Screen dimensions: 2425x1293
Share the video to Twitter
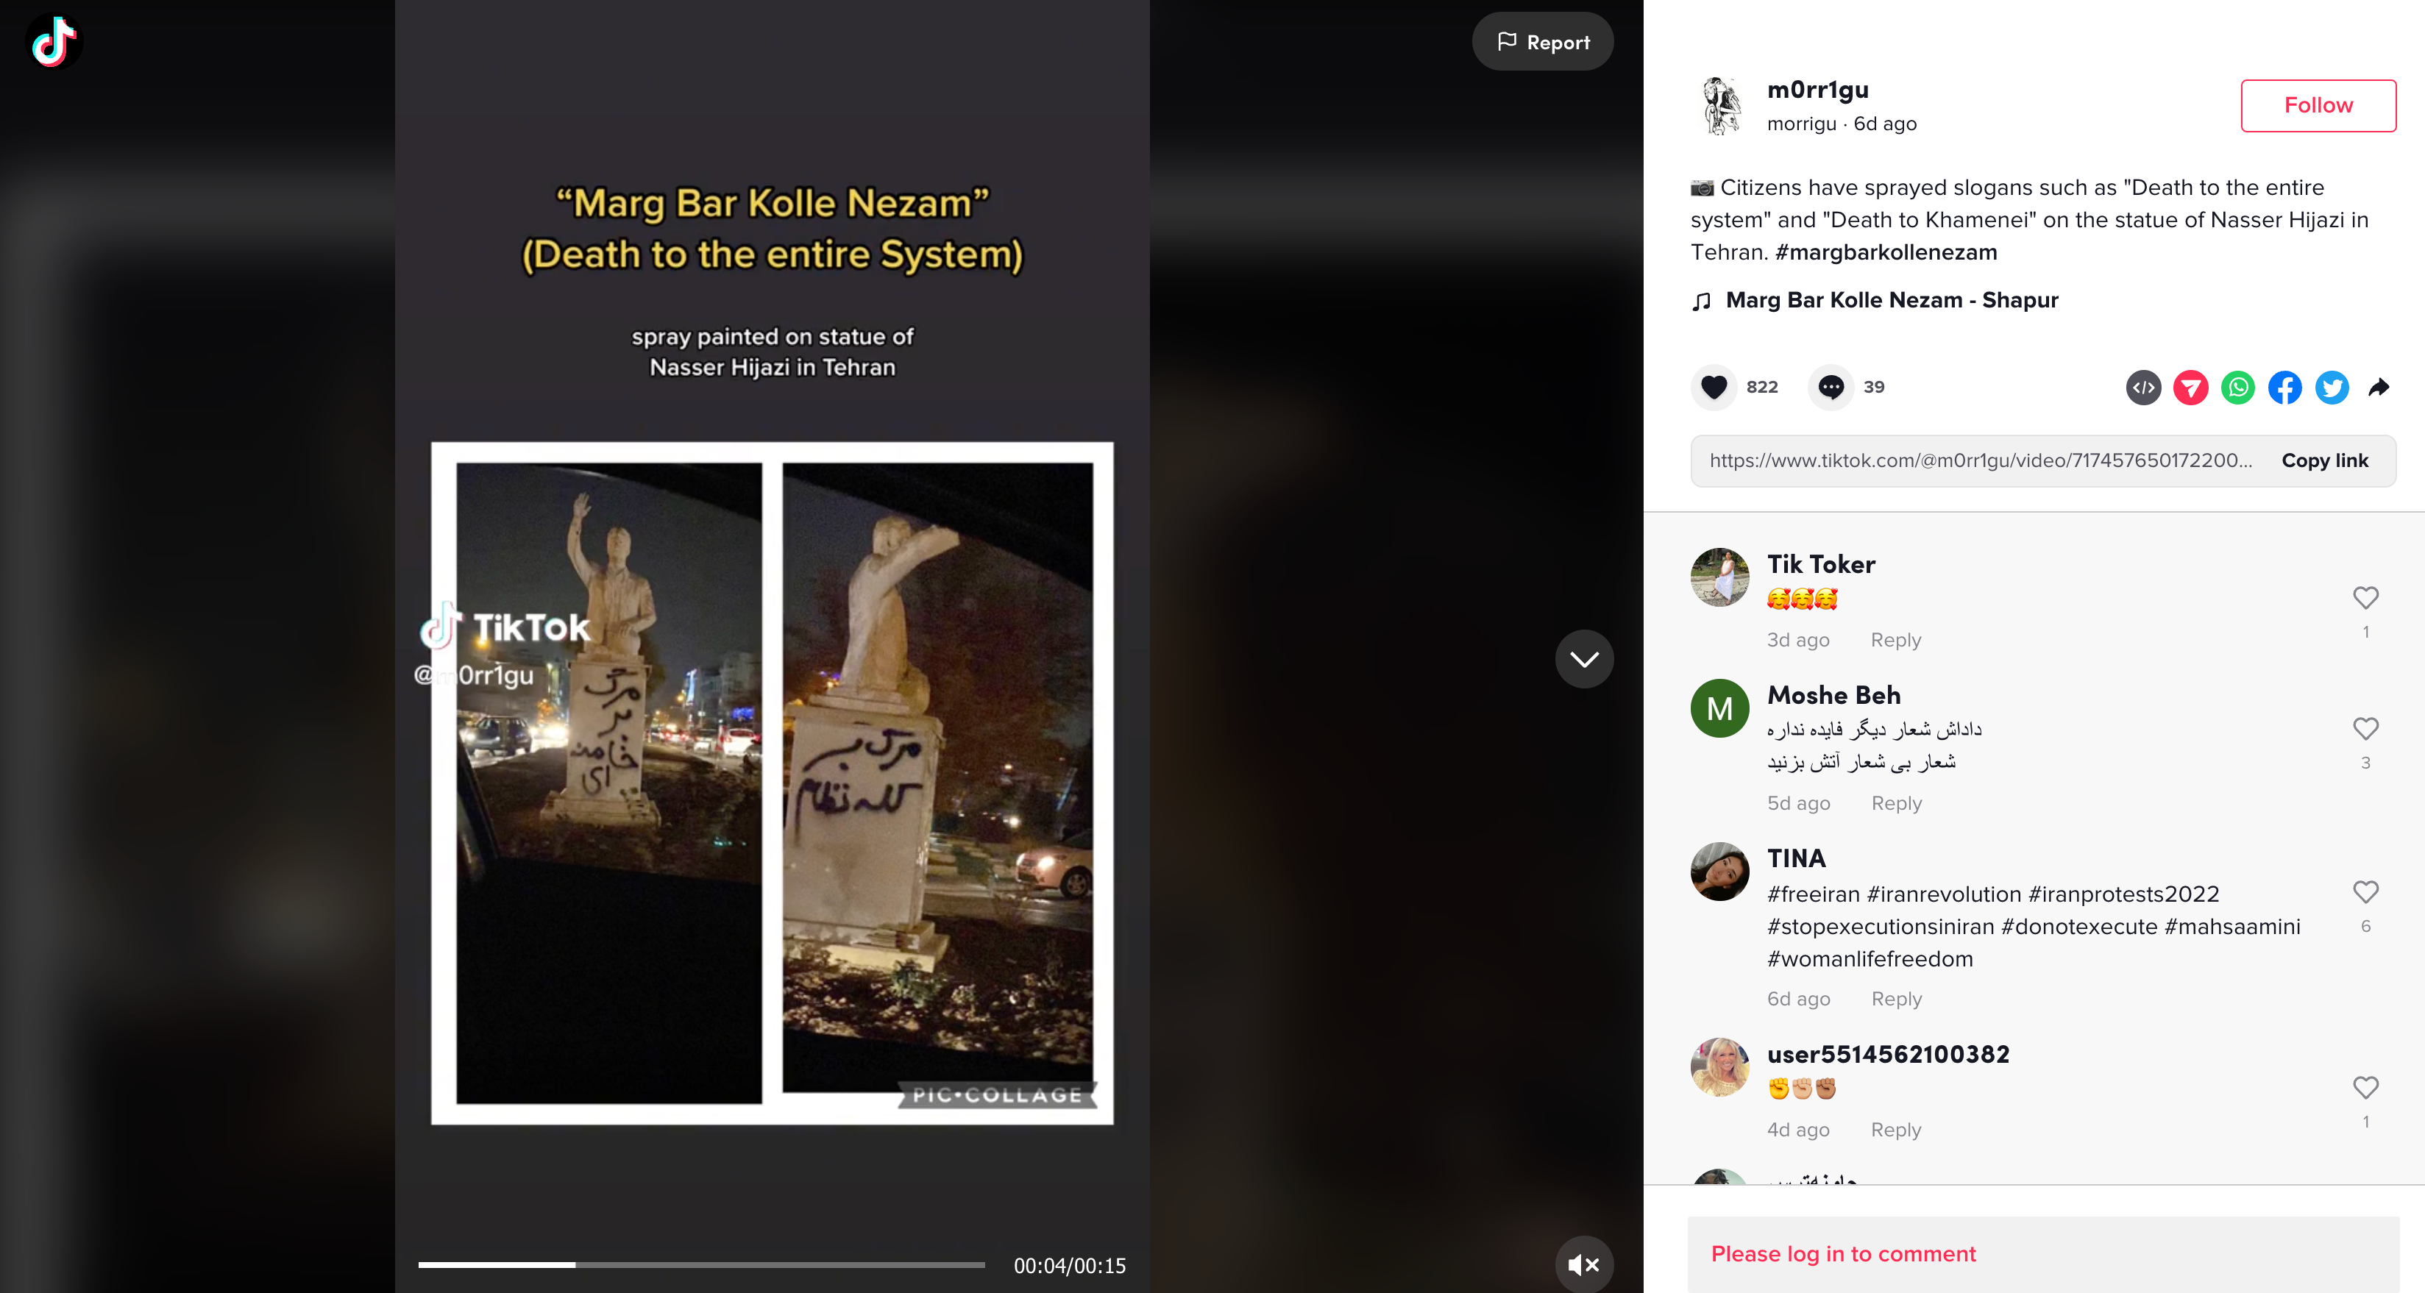(x=2332, y=388)
